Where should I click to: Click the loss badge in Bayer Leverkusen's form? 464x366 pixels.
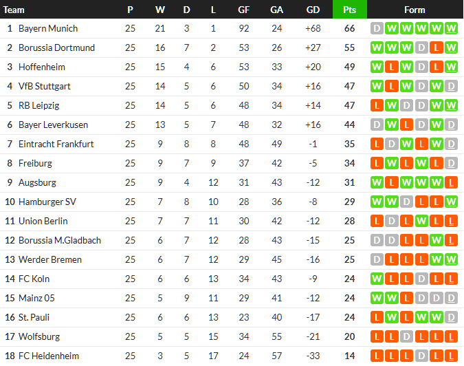coord(406,125)
